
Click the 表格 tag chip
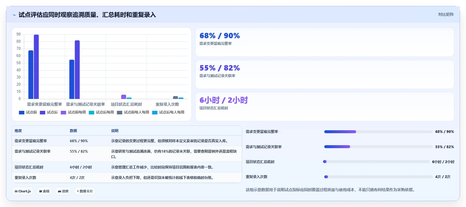(44, 191)
